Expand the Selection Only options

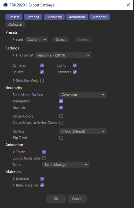[14, 80]
